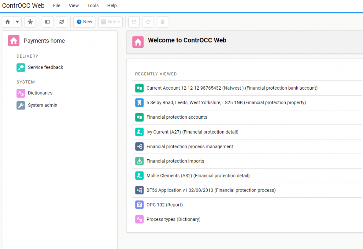
Task: Click the 5 Selby Road property building icon
Action: pos(139,103)
